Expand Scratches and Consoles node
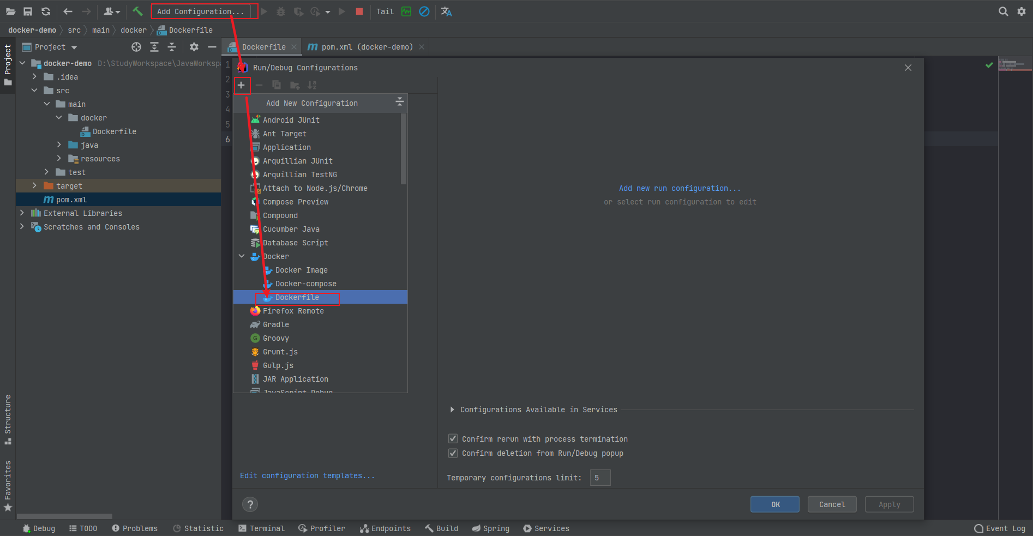Screen dimensions: 1033x536 [x=22, y=227]
